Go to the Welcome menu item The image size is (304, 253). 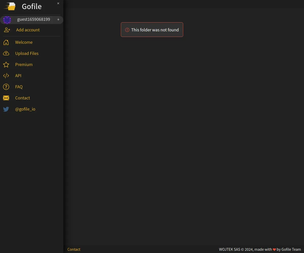click(24, 42)
